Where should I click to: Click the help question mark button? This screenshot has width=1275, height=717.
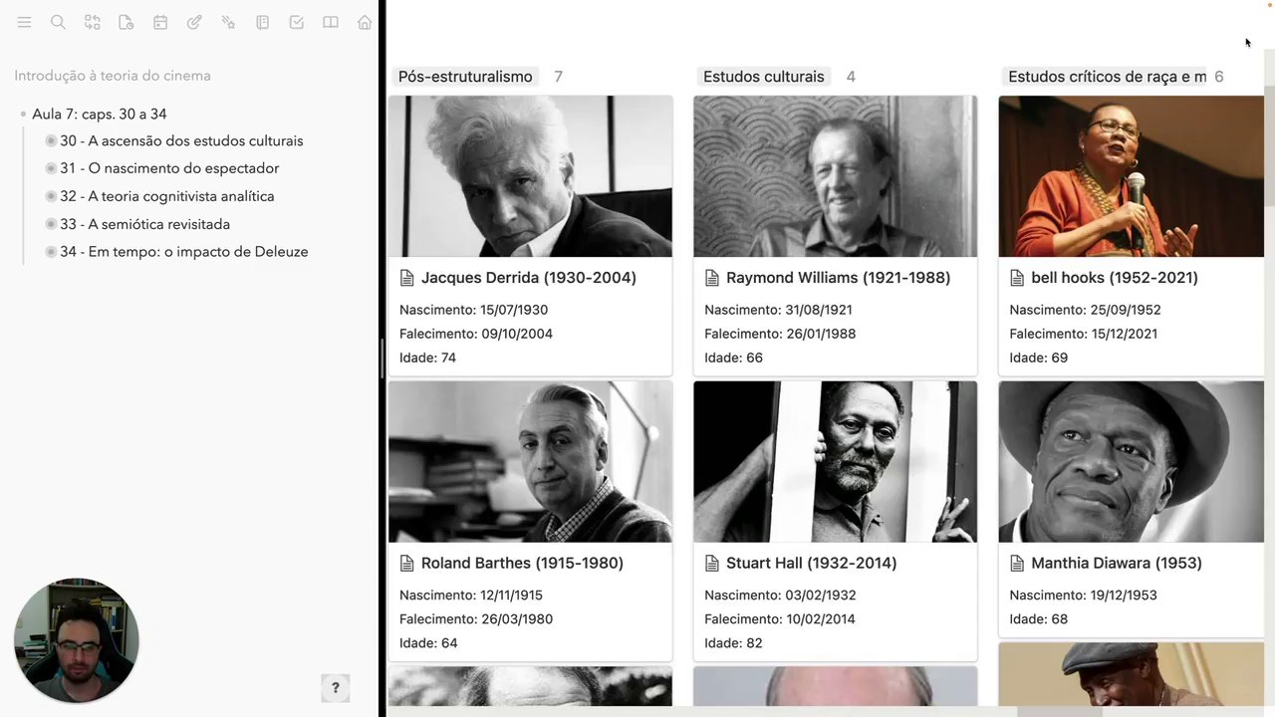pyautogui.click(x=335, y=687)
